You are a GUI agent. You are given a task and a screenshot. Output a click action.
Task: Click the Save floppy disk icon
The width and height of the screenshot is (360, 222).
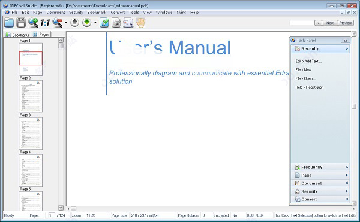[x=21, y=22]
